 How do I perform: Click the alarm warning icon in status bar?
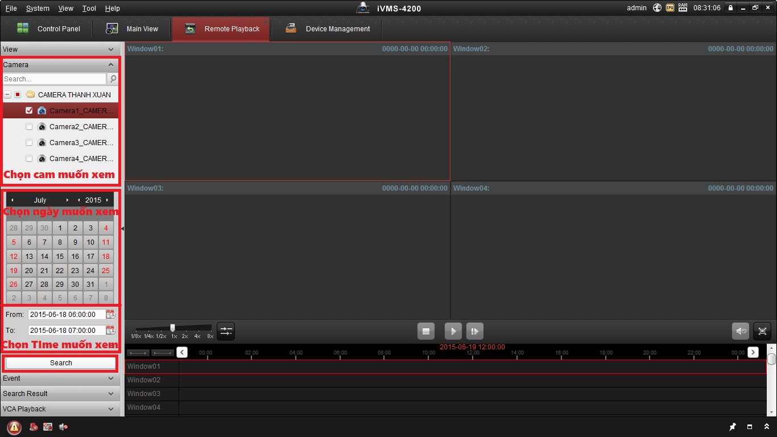(x=14, y=427)
